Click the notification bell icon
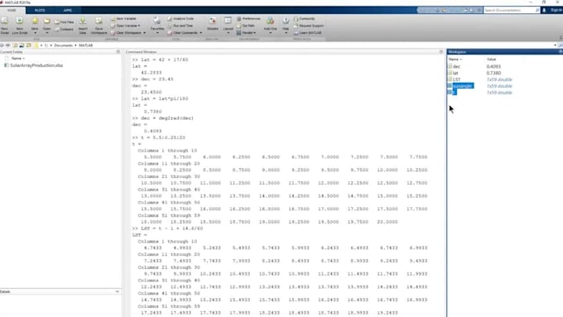This screenshot has height=317, width=563. (544, 10)
